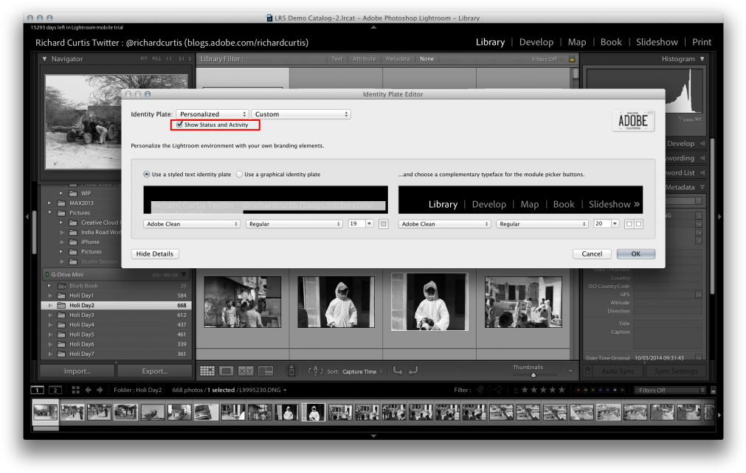This screenshot has height=473, width=746.
Task: Open Filters Off preset dropdown in filmstrip
Action: (x=670, y=390)
